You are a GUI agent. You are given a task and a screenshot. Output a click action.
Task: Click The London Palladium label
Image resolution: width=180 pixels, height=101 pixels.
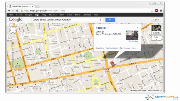pyautogui.click(x=115, y=73)
